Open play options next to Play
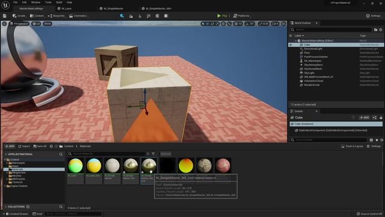This screenshot has height=217, width=385. pyautogui.click(x=230, y=16)
